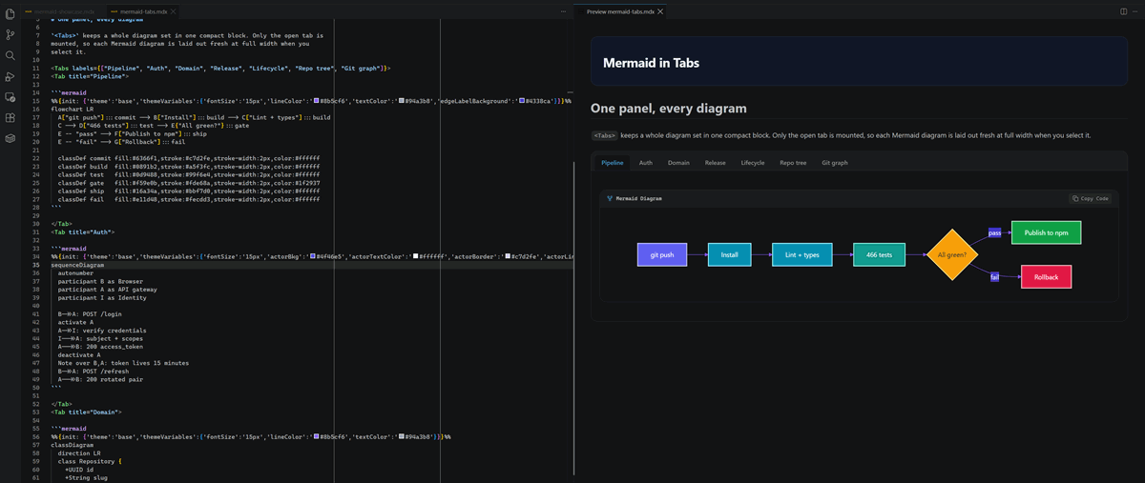The image size is (1145, 483).
Task: Click the <Tabs> inline code in preview
Action: [x=603, y=135]
